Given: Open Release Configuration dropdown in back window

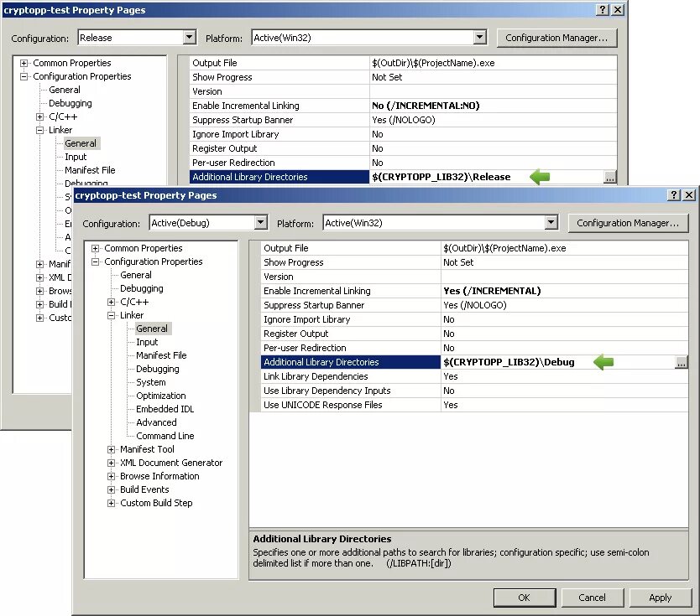Looking at the screenshot, I should (190, 38).
